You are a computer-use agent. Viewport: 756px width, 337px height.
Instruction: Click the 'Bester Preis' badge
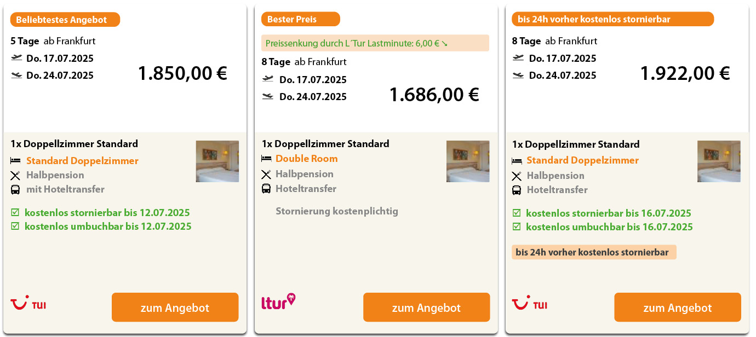tap(300, 19)
